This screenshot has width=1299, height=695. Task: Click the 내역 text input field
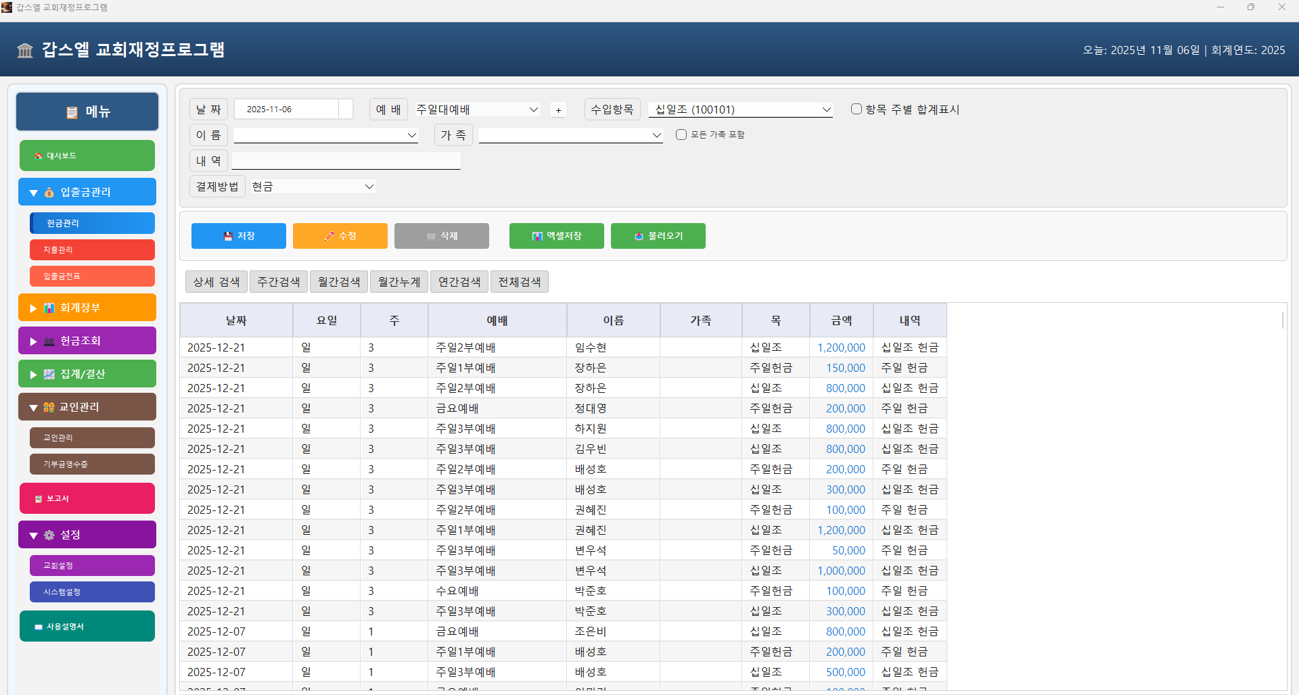[346, 161]
